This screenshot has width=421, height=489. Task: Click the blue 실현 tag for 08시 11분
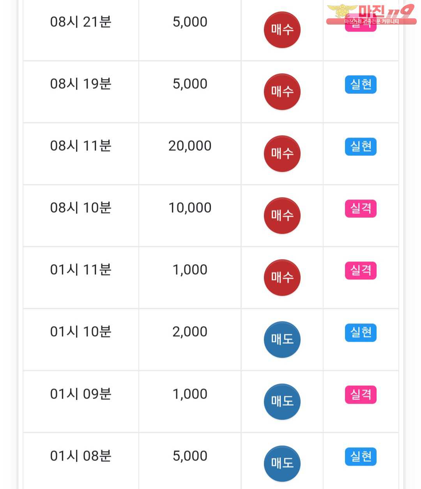tap(361, 147)
